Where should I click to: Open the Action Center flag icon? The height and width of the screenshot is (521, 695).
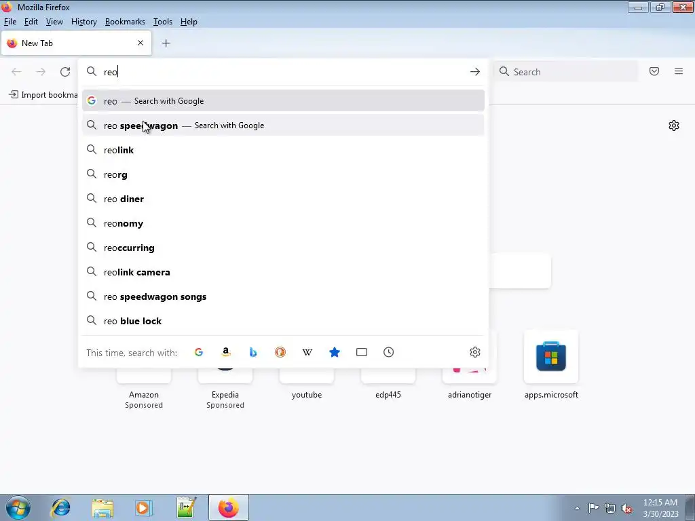[593, 508]
